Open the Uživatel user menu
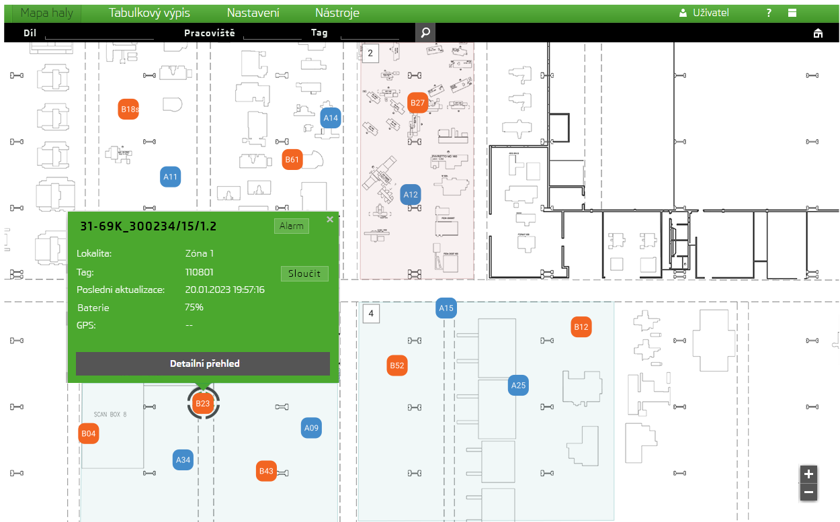840x522 pixels. (x=704, y=13)
